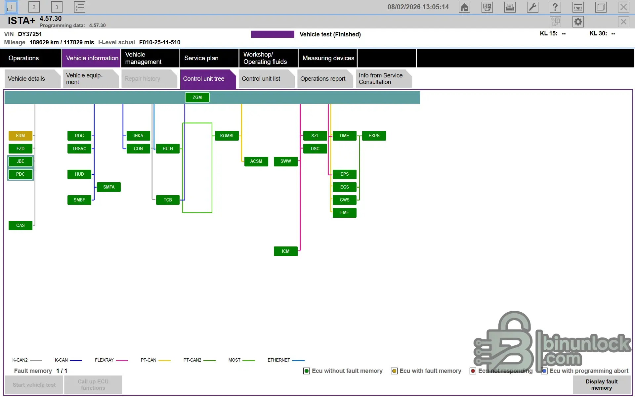The image size is (635, 397).
Task: Open the home screen icon
Action: coord(464,7)
